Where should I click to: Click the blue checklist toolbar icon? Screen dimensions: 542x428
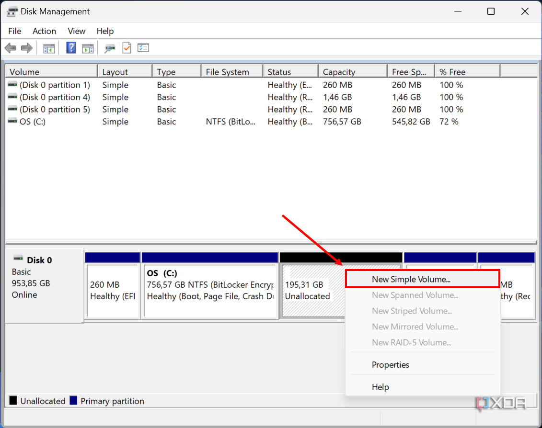pos(143,48)
